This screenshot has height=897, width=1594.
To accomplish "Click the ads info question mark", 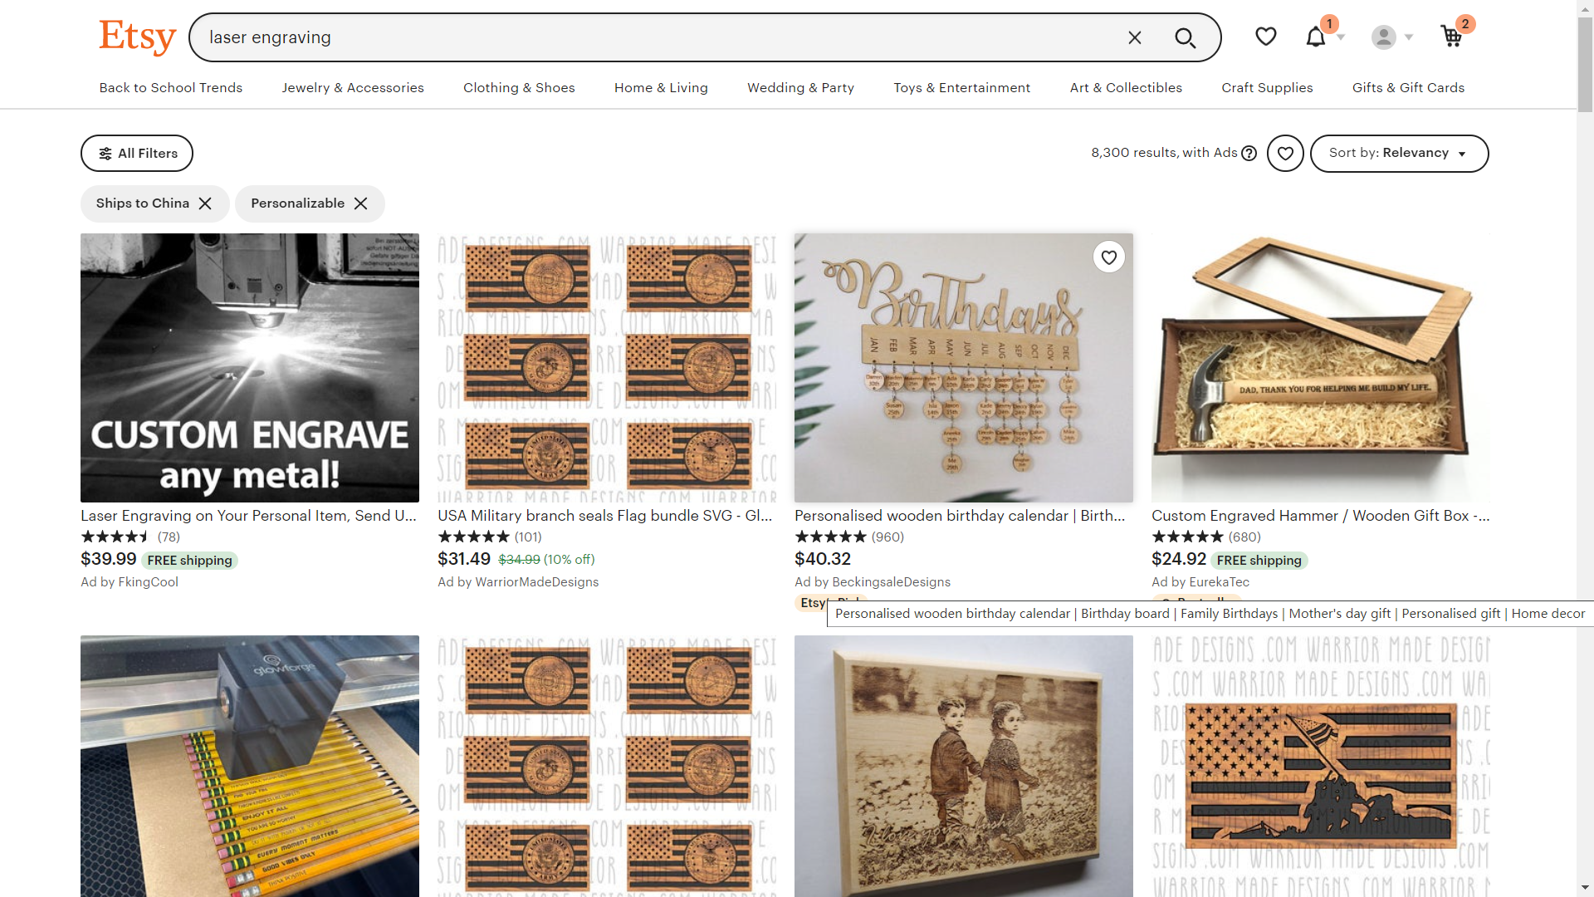I will point(1249,154).
